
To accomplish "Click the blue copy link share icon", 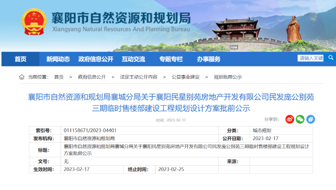I will click(x=311, y=119).
